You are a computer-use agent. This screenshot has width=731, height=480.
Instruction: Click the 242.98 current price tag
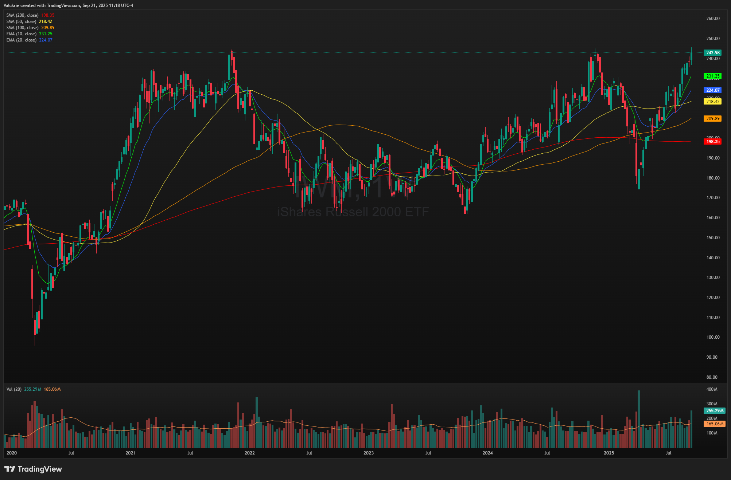point(712,53)
